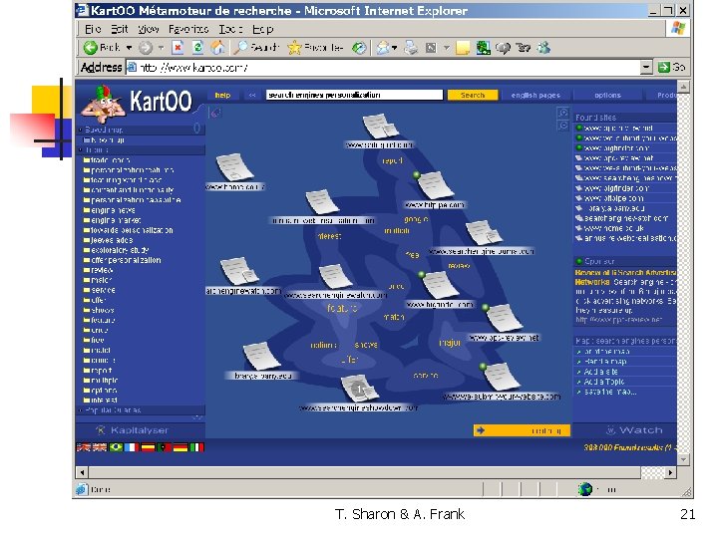Click the vertical scrollbar up arrow

click(683, 87)
